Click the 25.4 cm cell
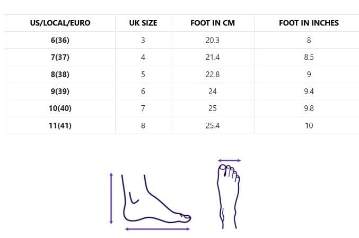Screen dimensions: 359x238 coord(213,125)
